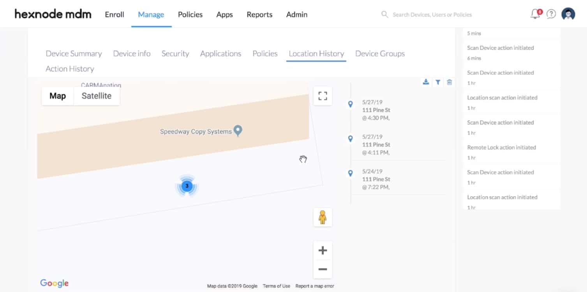Switch to the Applications tab
Screen dimensions: 587x292
[221, 54]
